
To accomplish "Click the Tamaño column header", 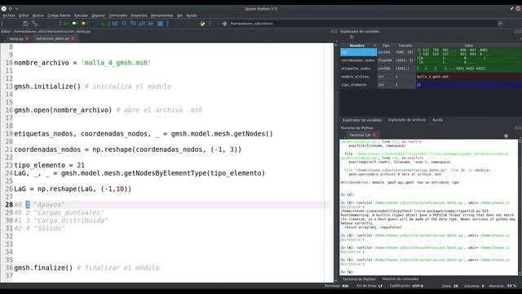I will point(405,46).
